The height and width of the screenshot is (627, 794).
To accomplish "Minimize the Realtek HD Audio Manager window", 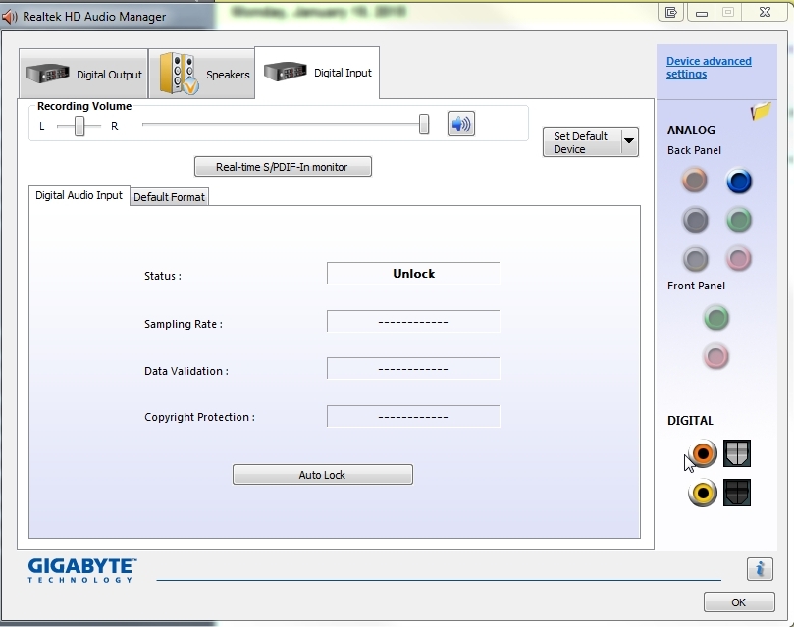I will coord(702,12).
